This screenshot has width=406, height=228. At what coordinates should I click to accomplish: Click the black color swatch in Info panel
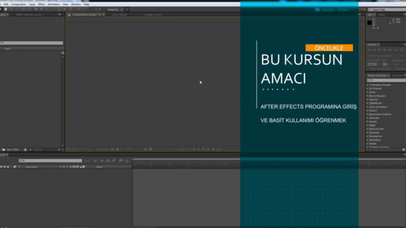click(369, 23)
